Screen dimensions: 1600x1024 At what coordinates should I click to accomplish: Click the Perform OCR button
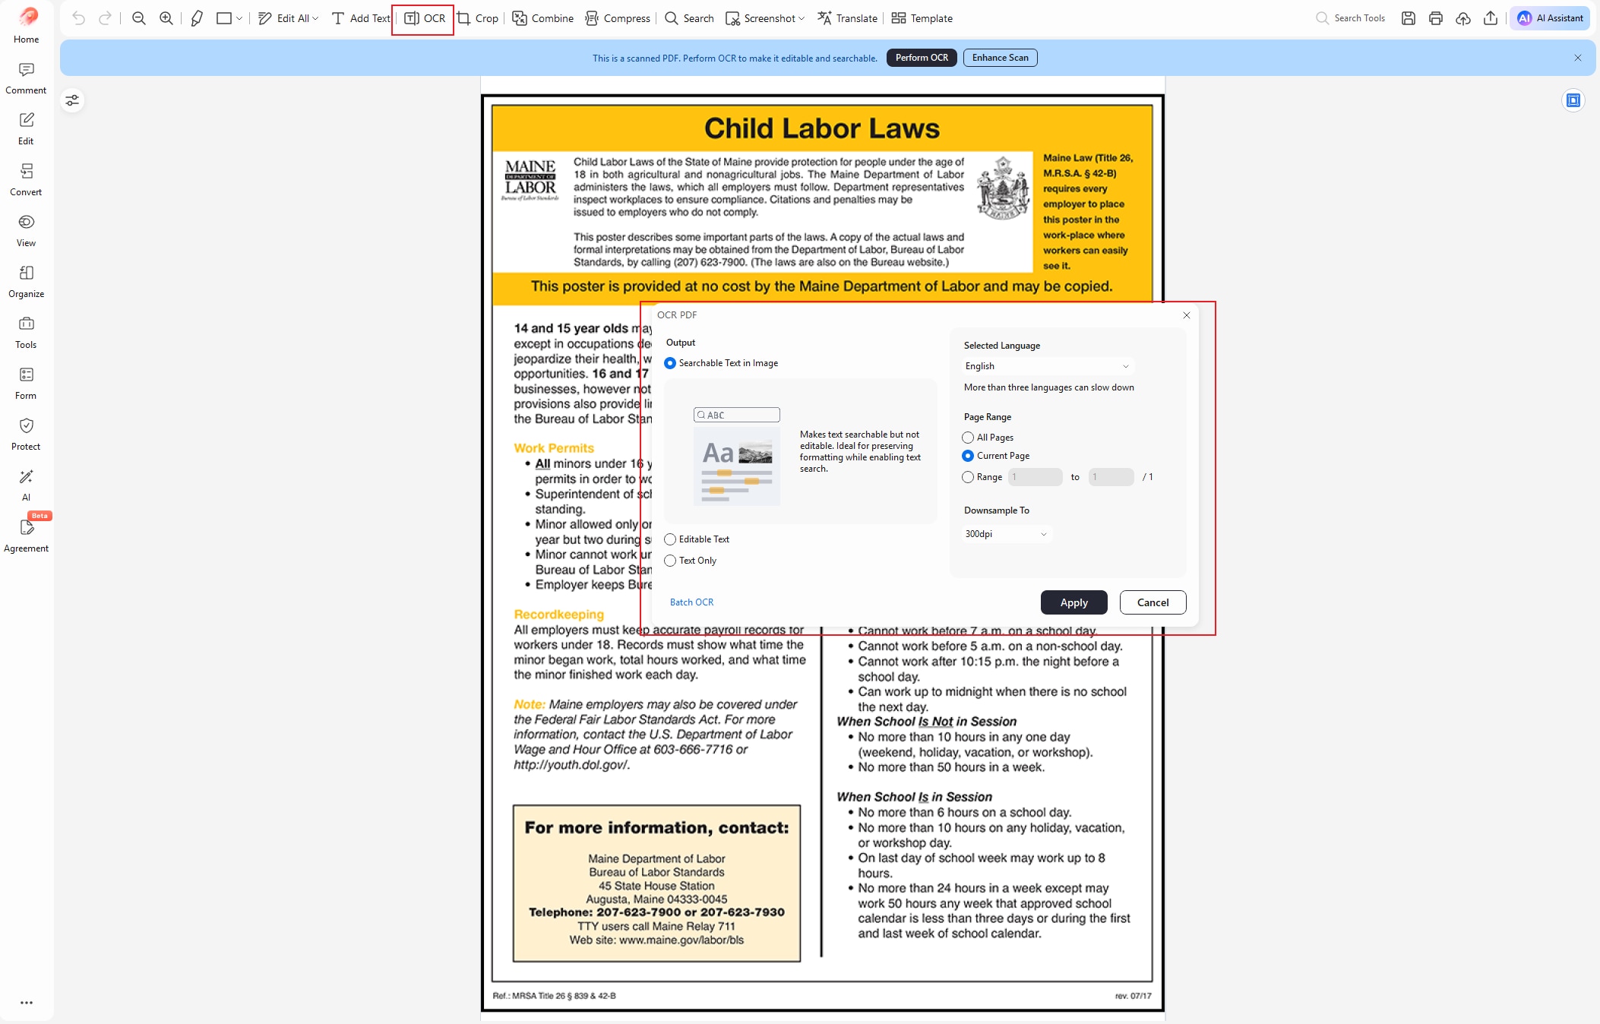tap(922, 58)
